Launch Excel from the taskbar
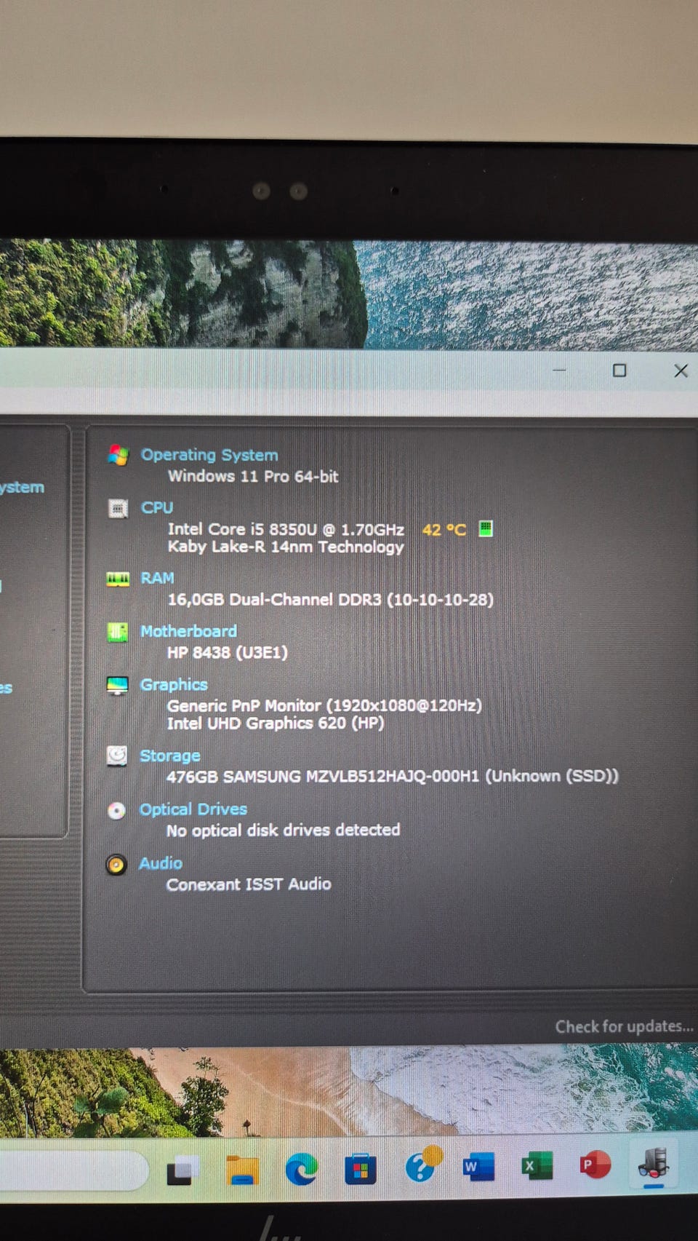The image size is (698, 1241). pyautogui.click(x=537, y=1166)
